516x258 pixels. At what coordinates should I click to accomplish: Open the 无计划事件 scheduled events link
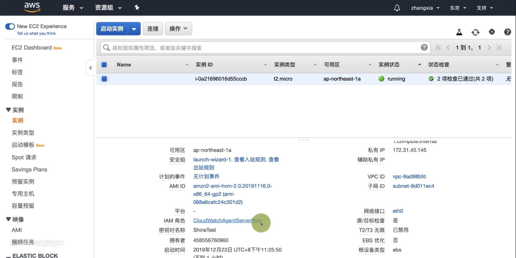[x=206, y=177]
